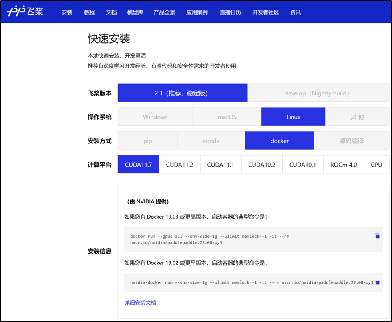The width and height of the screenshot is (392, 322).
Task: Click the PaddlePaddle 飞桨 logo
Action: [x=25, y=12]
